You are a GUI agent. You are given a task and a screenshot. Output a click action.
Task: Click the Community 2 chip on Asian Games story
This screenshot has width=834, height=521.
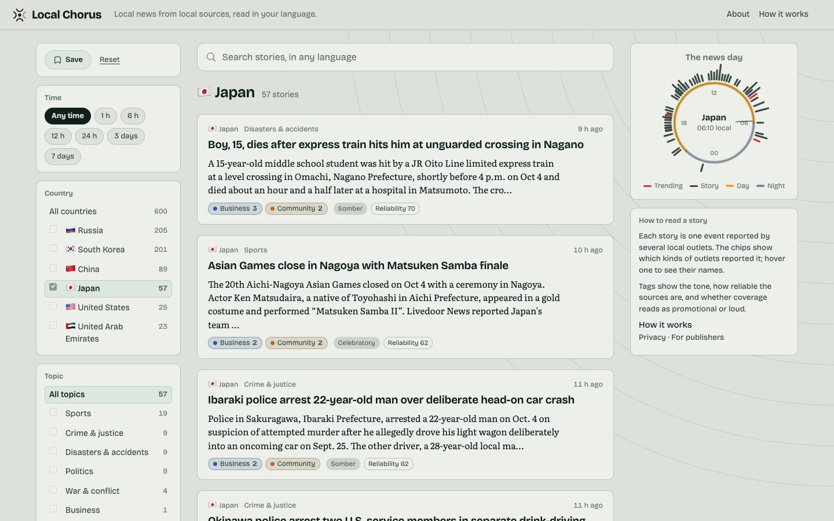pos(297,343)
